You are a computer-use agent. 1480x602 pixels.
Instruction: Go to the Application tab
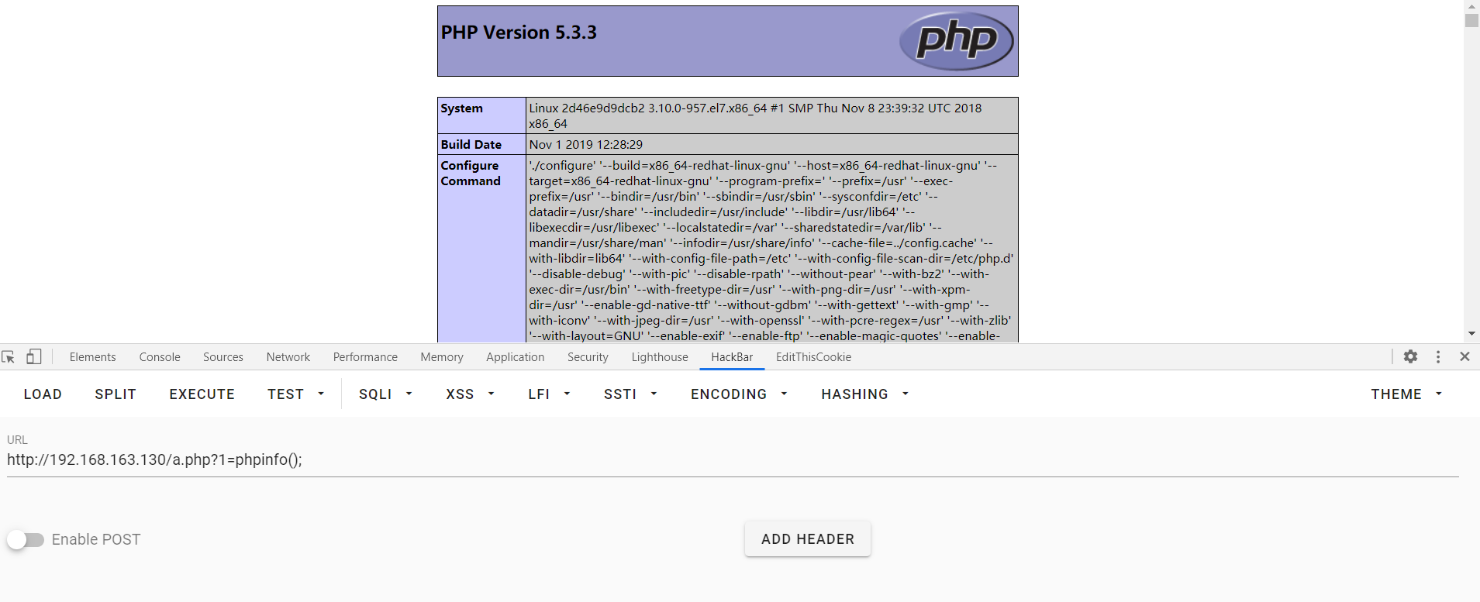(x=516, y=357)
